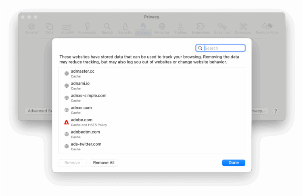Select adnxs-simple.com entry

pos(152,98)
